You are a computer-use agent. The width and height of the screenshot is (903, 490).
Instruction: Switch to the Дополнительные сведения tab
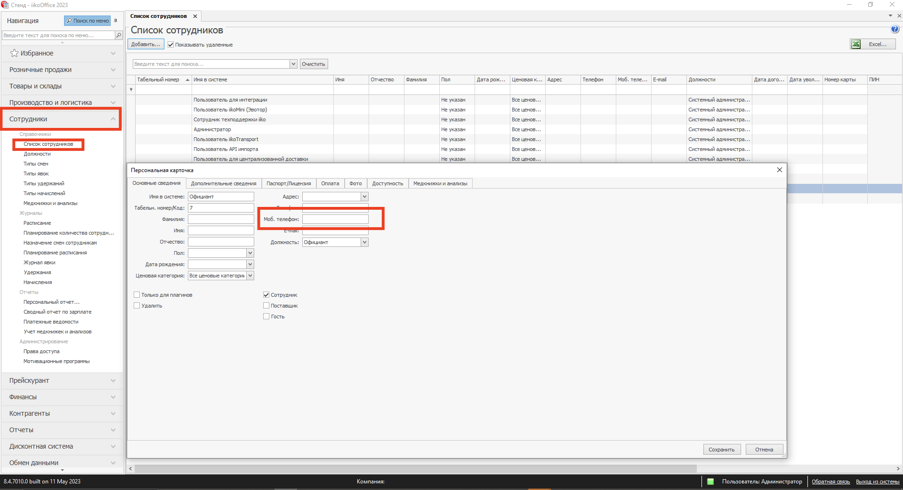pos(224,183)
